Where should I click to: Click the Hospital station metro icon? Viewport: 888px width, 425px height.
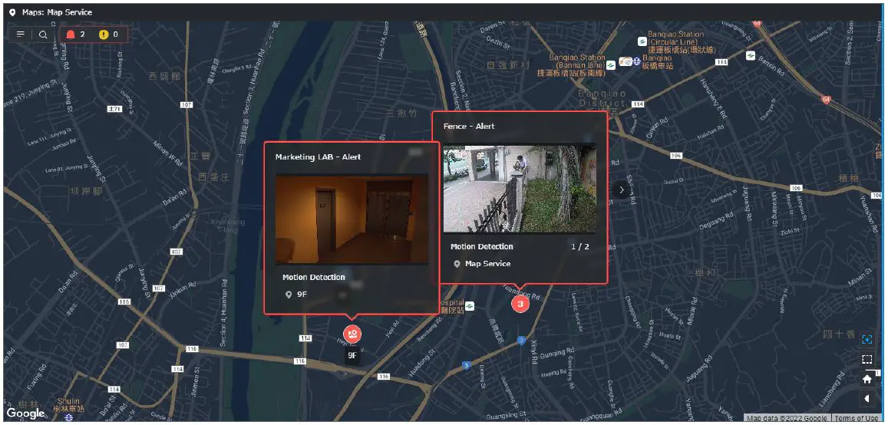[470, 306]
